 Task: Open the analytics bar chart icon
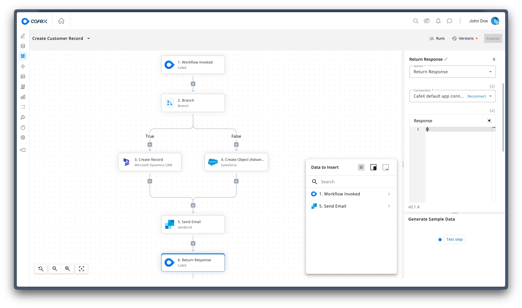coord(23,97)
